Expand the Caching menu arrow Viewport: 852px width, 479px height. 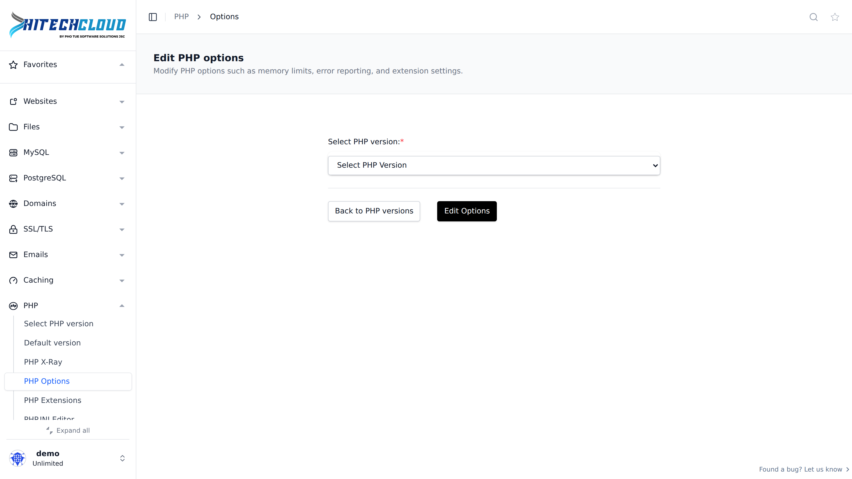[x=122, y=281]
